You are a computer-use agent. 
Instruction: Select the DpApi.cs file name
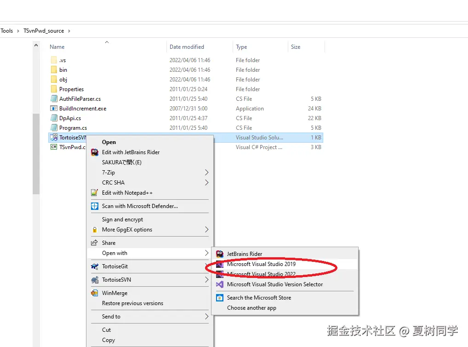[x=70, y=118]
